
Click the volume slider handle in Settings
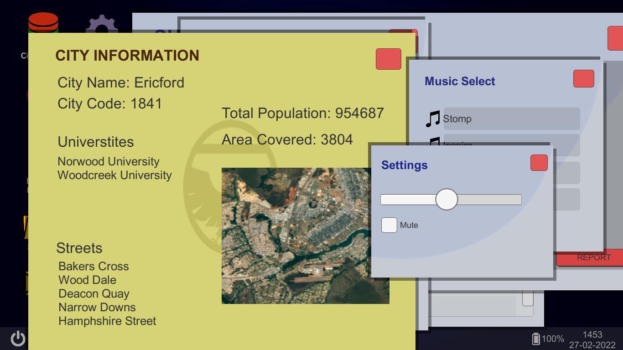pyautogui.click(x=446, y=200)
